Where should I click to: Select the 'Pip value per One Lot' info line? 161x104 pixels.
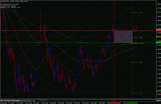pyautogui.click(x=10, y=4)
